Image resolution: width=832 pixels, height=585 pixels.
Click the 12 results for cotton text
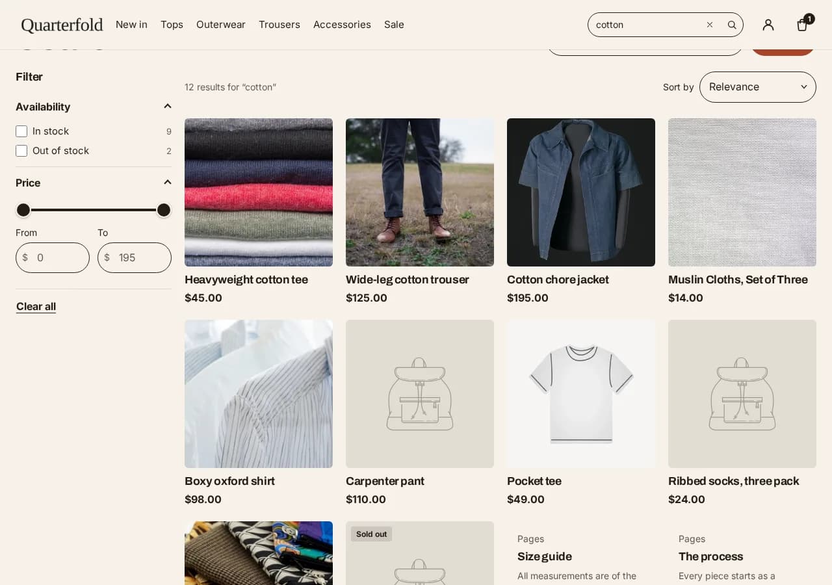click(230, 87)
